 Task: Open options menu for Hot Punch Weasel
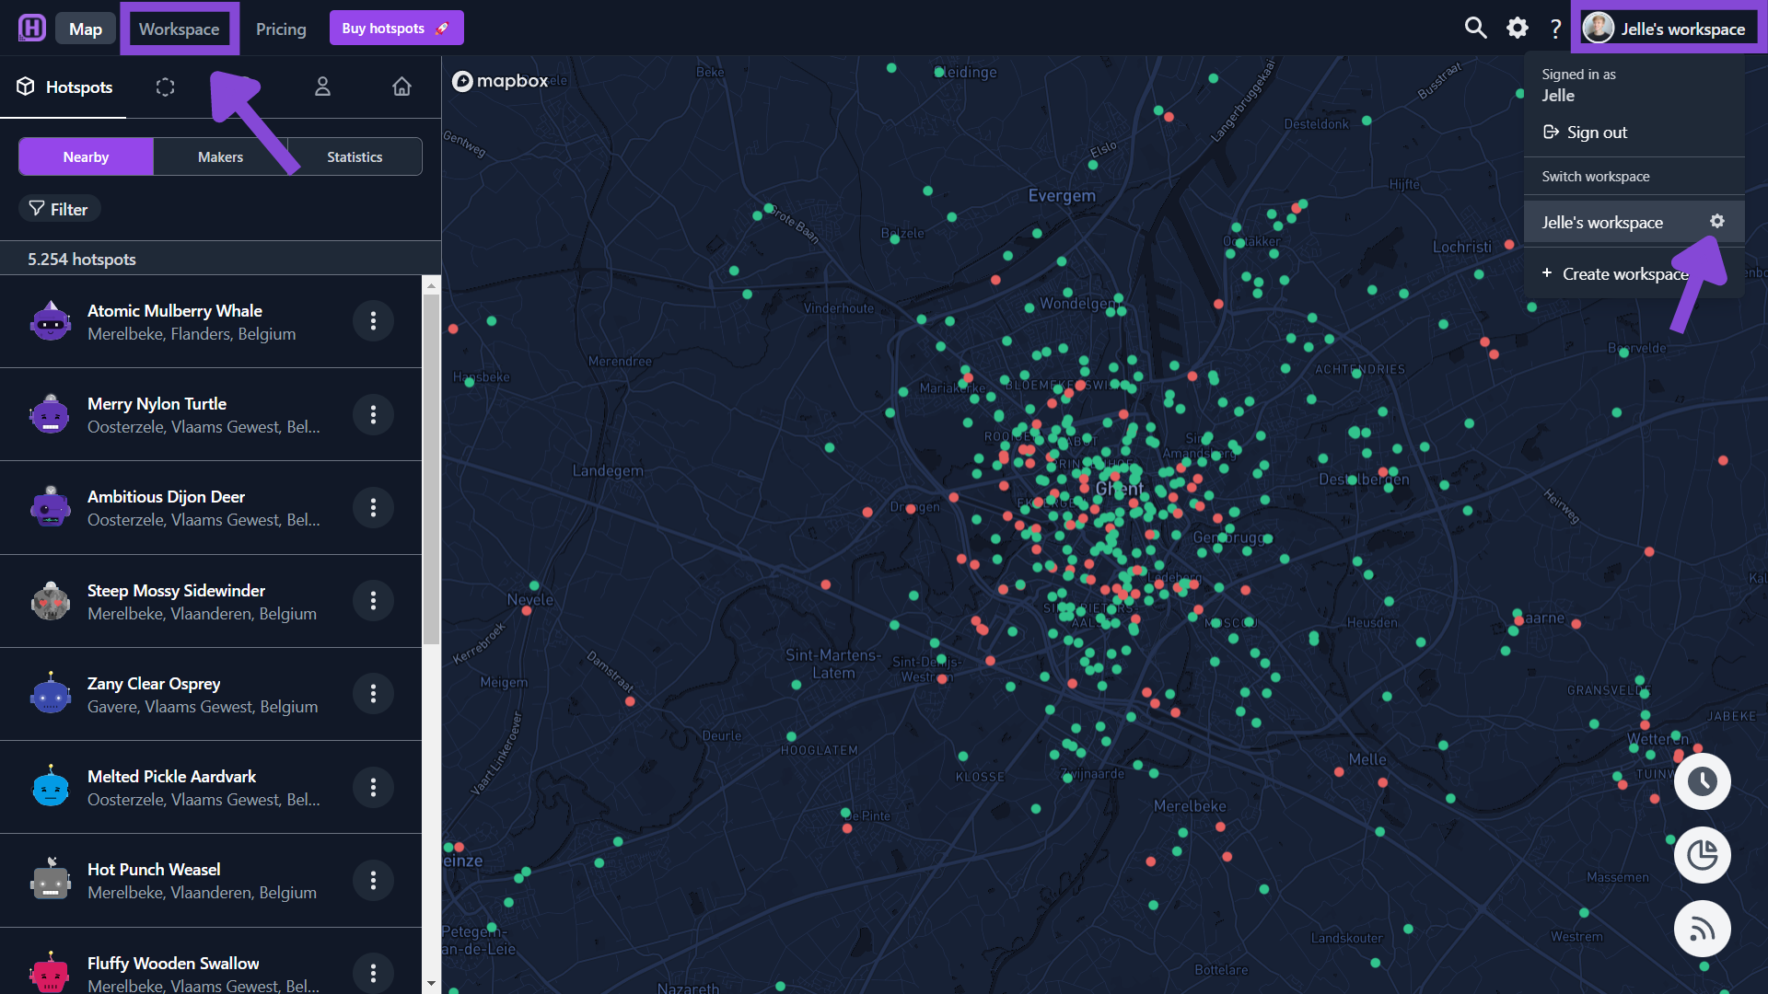coord(373,880)
